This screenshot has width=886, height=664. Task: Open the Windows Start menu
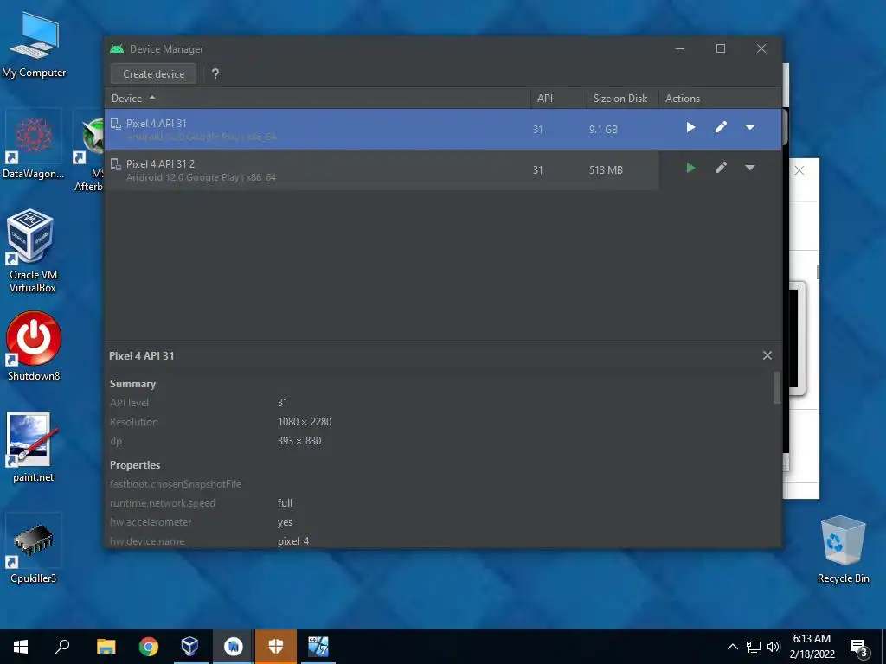(x=21, y=647)
